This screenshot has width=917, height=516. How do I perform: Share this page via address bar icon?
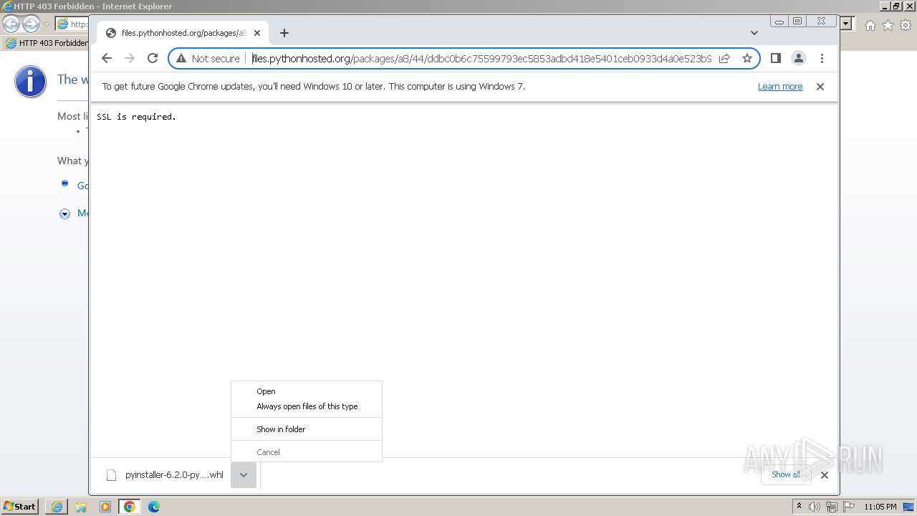724,59
